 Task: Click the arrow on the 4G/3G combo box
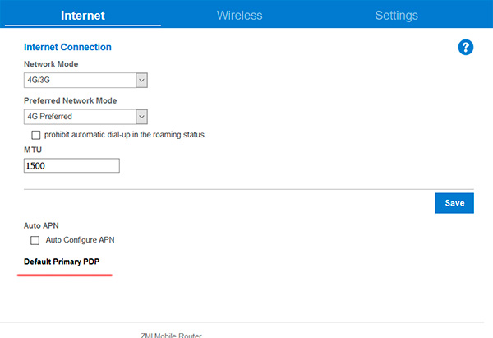coord(141,80)
